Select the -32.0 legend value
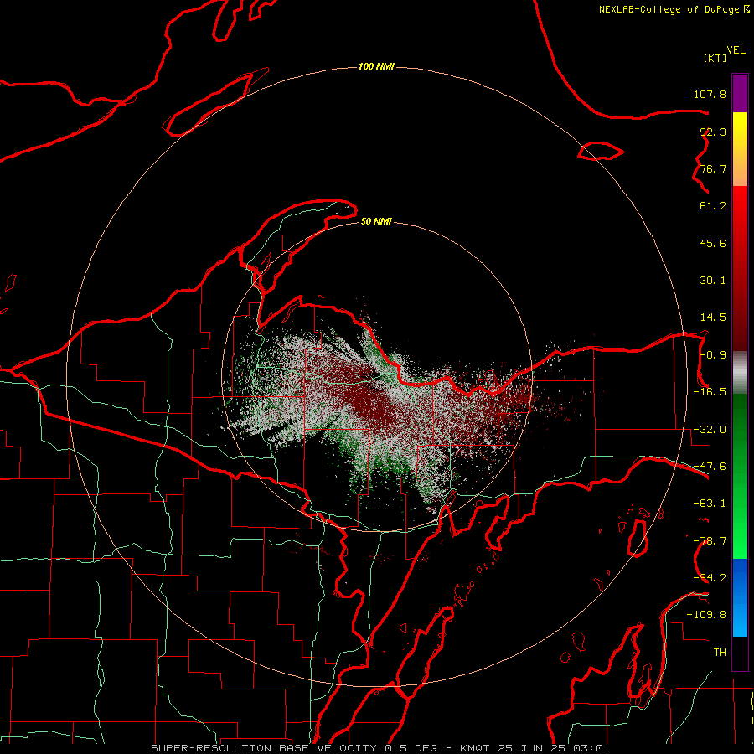The height and width of the screenshot is (754, 754). click(x=710, y=430)
